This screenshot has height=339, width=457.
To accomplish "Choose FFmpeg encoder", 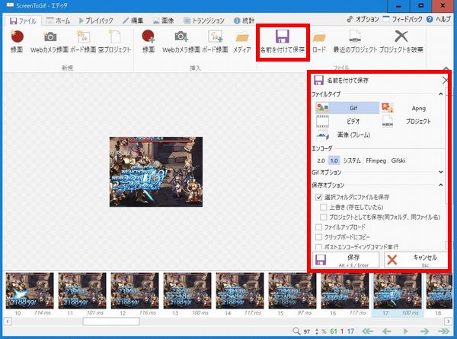I will [376, 160].
